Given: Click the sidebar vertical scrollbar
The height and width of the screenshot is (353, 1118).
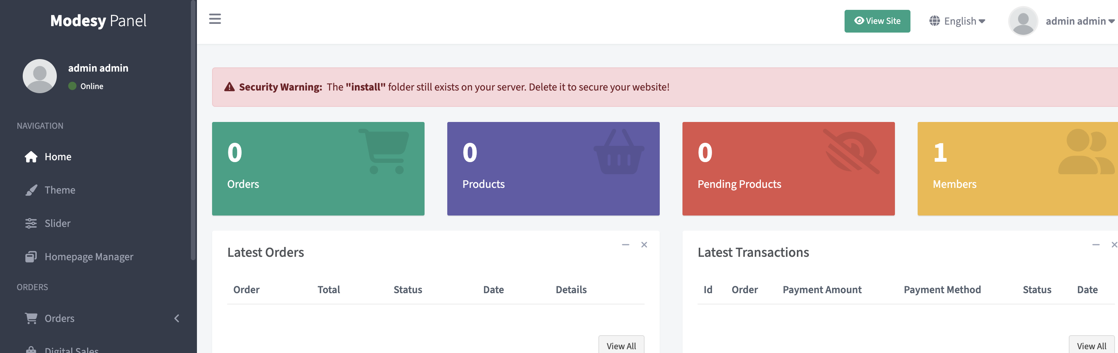Looking at the screenshot, I should tap(193, 130).
